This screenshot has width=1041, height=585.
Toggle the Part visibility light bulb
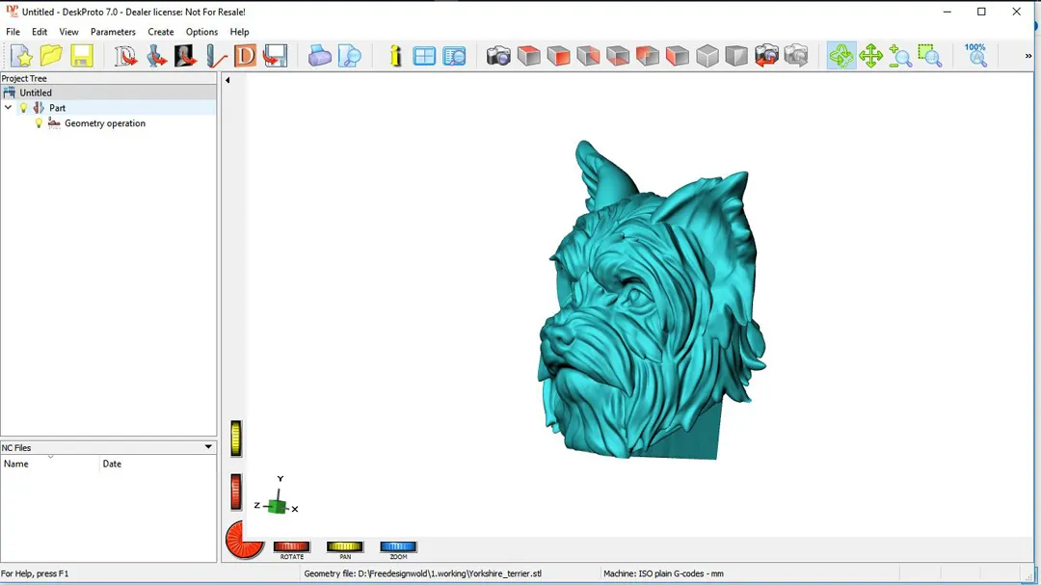(24, 108)
